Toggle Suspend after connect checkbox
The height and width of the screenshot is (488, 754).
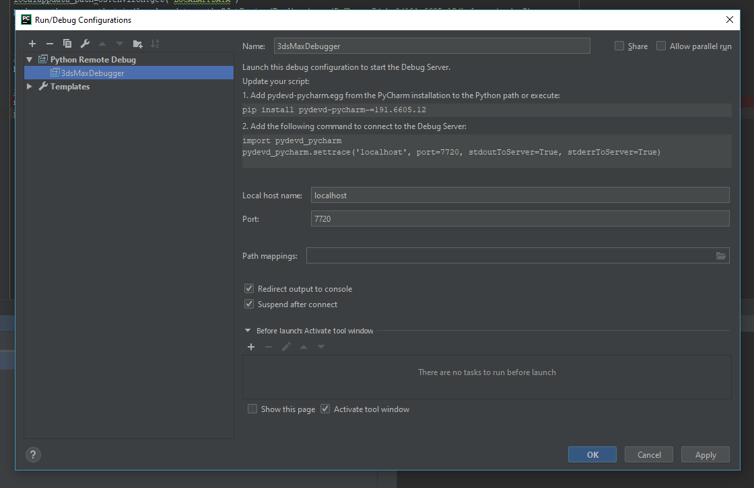point(249,304)
